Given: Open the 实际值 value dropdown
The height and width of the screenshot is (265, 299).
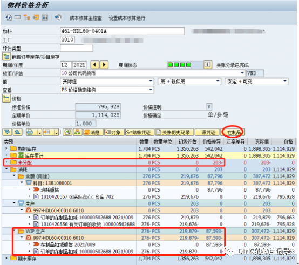Looking at the screenshot, I should coord(151,81).
